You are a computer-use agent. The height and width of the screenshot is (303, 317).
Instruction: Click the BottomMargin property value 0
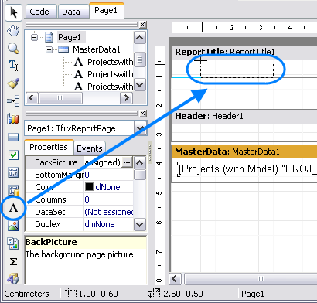[x=87, y=175]
